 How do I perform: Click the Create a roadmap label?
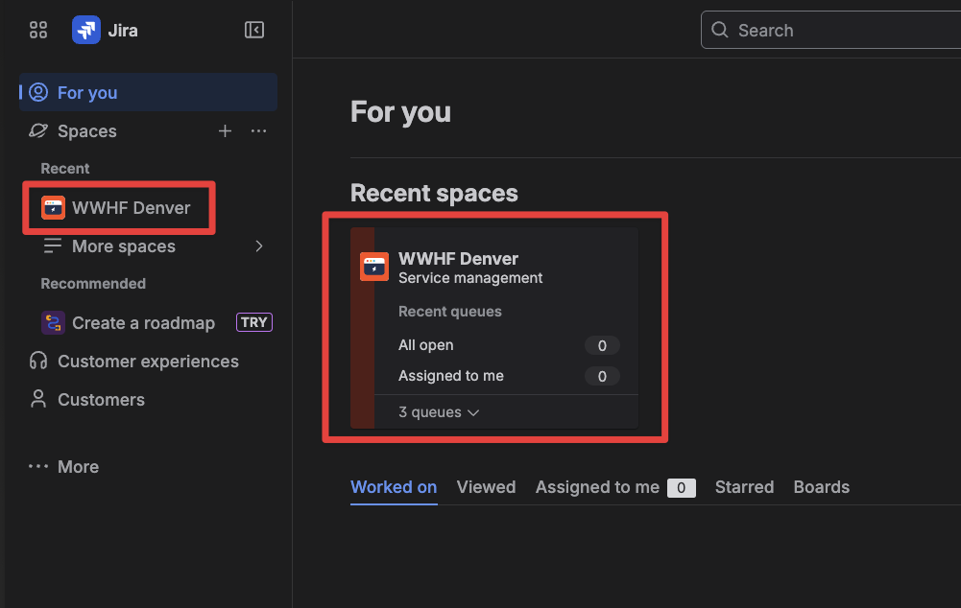point(143,322)
